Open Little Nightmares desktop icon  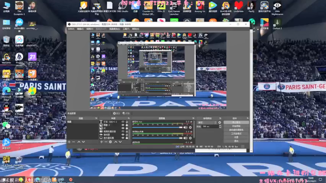[x=277, y=8]
